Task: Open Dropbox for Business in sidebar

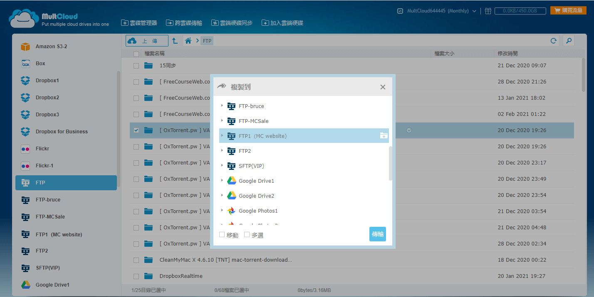Action: (x=66, y=132)
